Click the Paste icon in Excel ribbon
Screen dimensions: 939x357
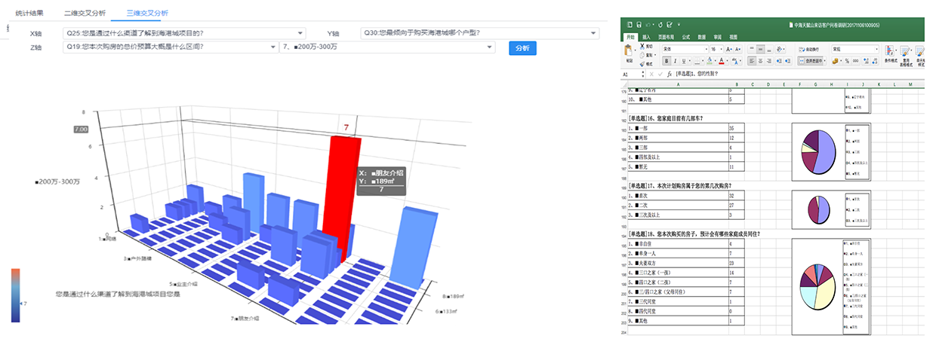tap(628, 51)
